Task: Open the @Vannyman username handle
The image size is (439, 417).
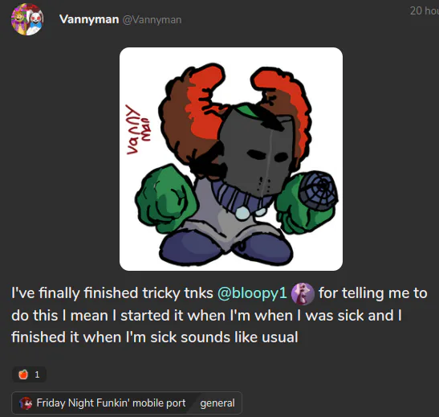Action: (152, 20)
